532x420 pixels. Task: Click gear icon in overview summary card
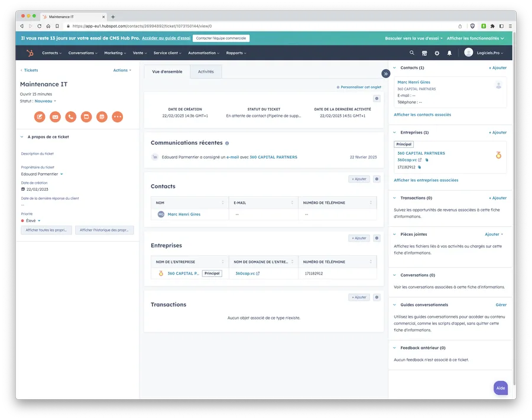click(377, 99)
